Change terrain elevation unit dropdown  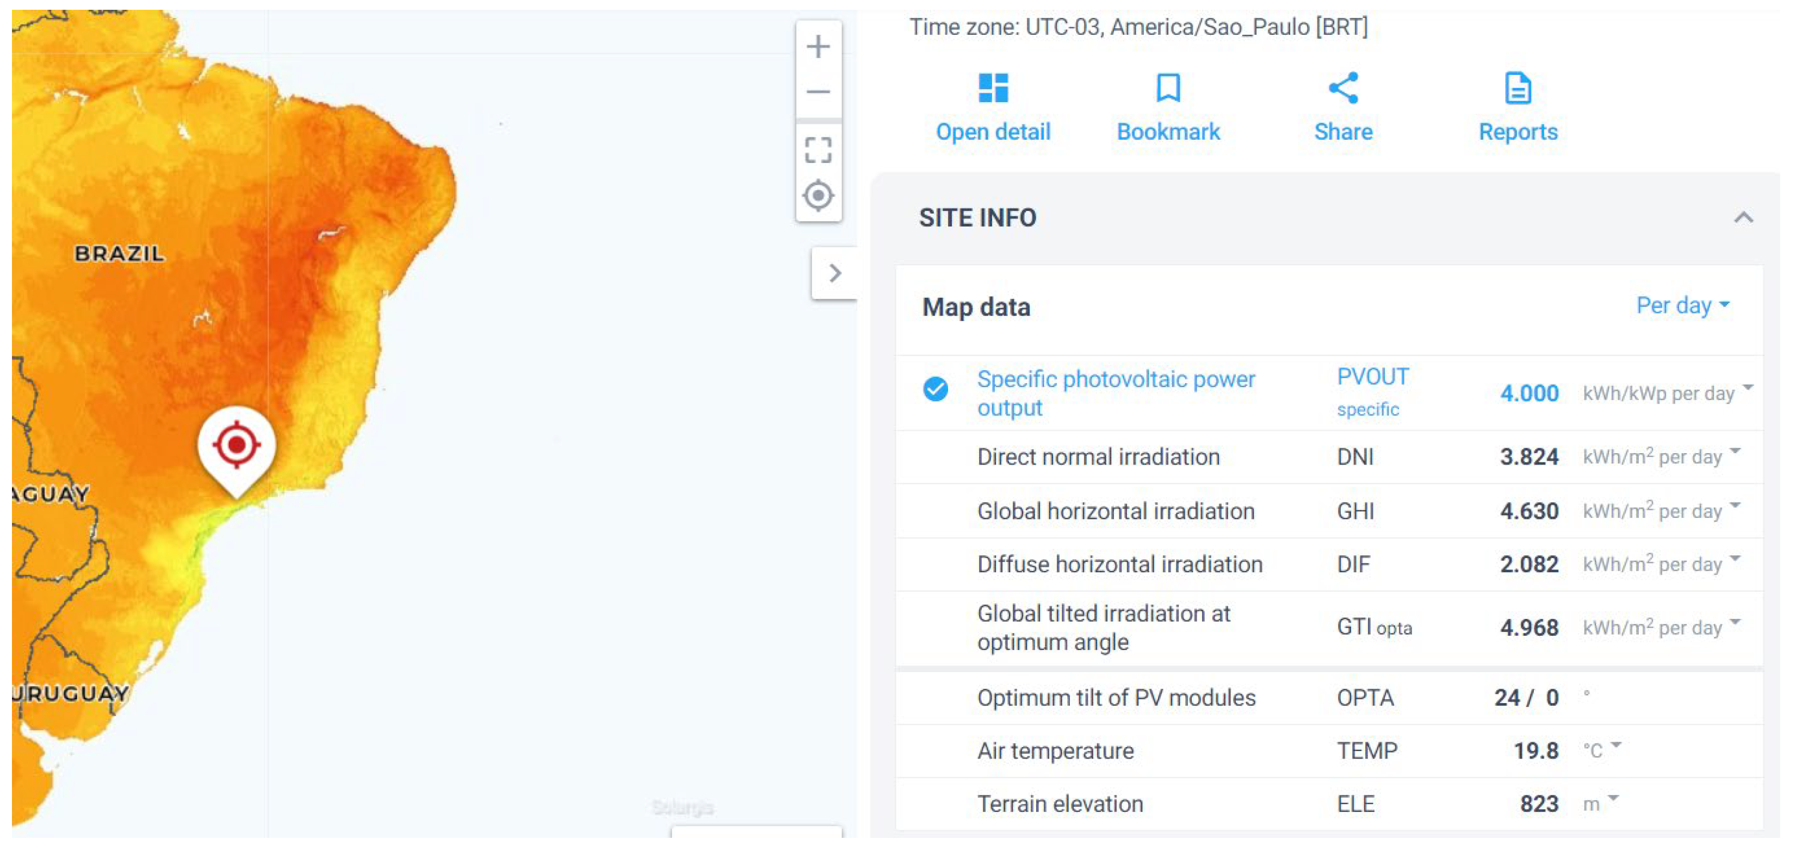[x=1613, y=798]
